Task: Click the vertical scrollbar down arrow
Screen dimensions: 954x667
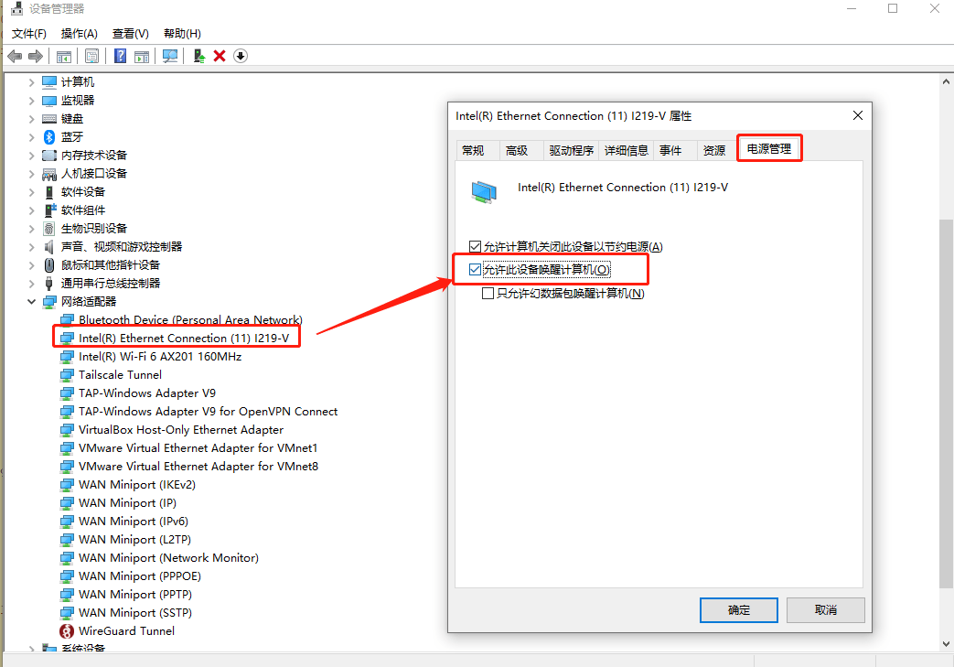Action: click(x=946, y=643)
